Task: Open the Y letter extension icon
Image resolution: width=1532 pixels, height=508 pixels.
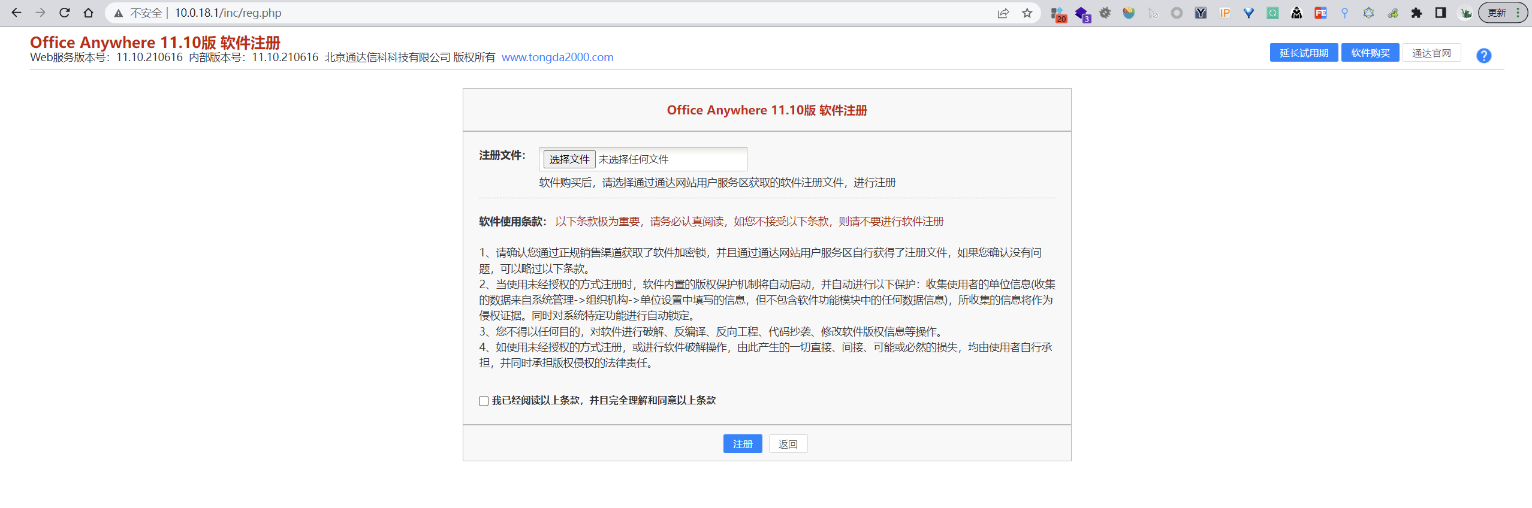Action: point(1201,13)
